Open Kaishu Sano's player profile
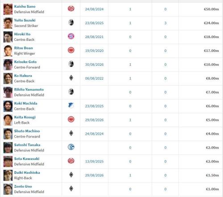Image resolution: width=223 pixels, height=197 pixels. (x=25, y=6)
